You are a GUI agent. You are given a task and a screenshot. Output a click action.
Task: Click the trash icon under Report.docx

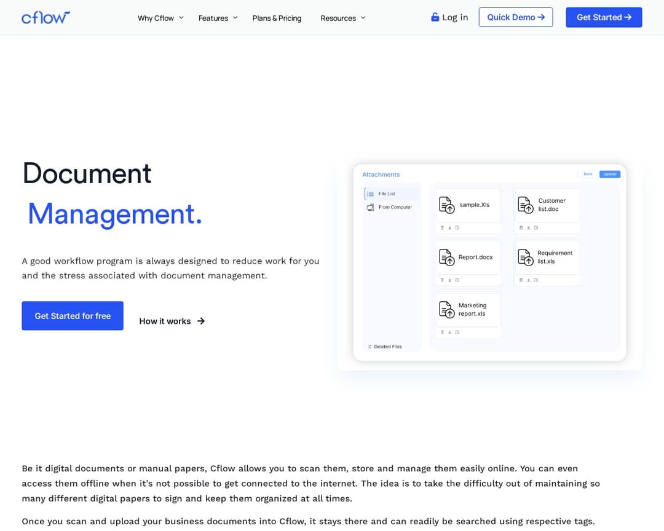tap(442, 280)
